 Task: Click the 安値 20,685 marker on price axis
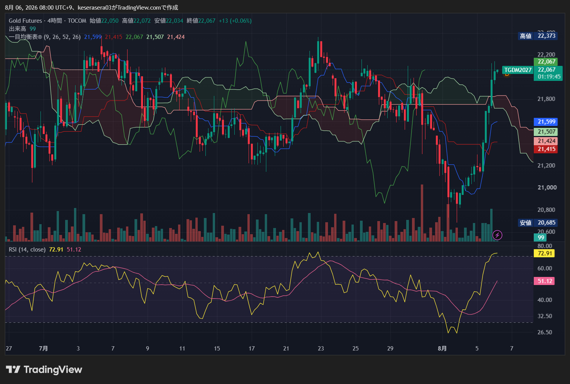coord(537,222)
